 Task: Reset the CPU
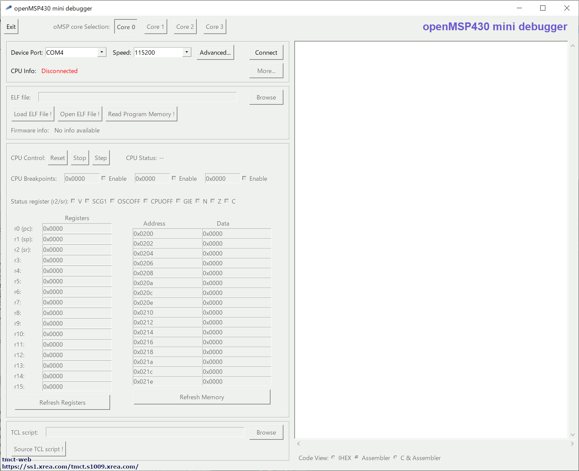58,158
